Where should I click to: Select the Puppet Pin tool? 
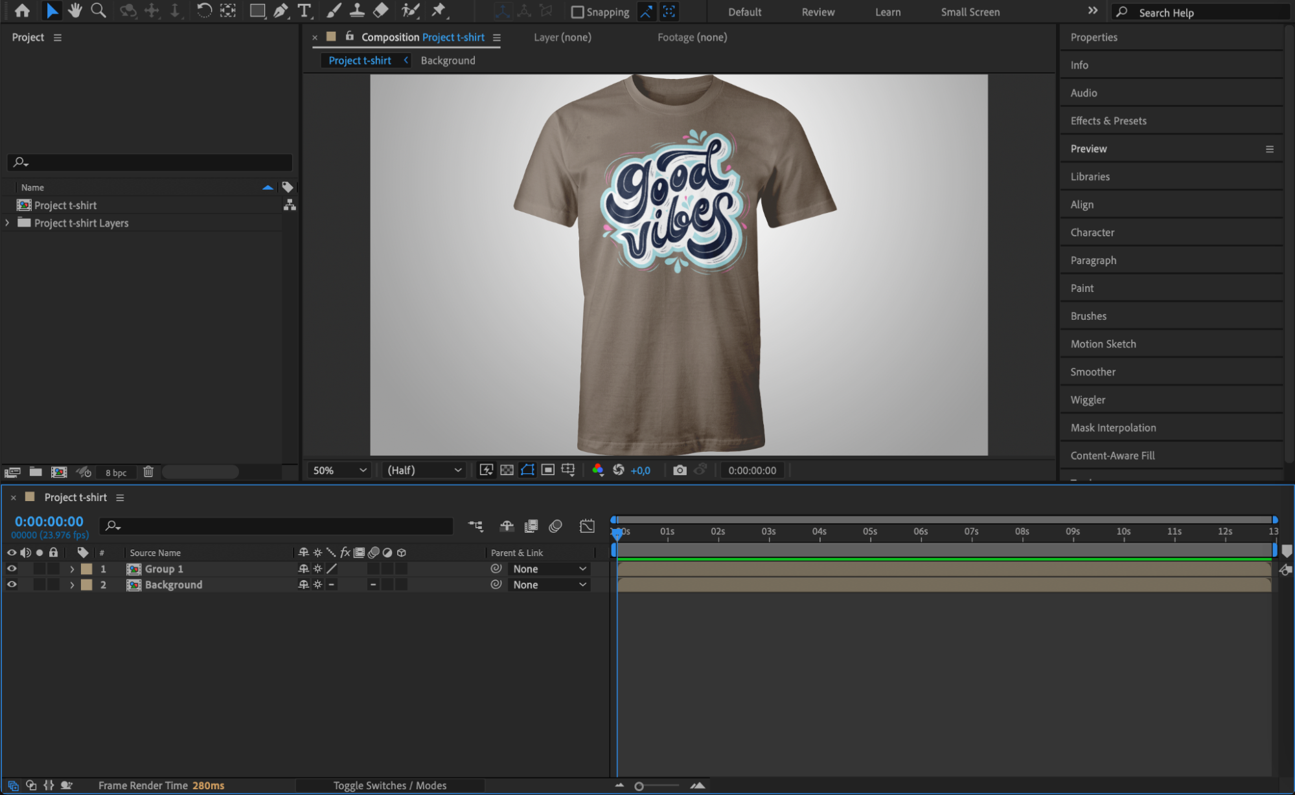439,10
